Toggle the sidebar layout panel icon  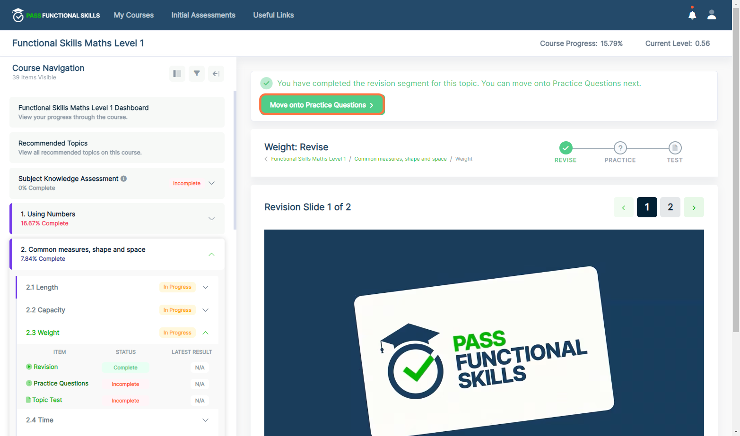tap(177, 74)
